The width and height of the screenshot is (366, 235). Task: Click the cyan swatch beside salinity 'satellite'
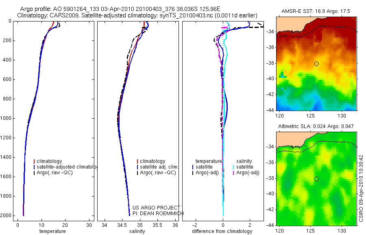[x=233, y=167]
